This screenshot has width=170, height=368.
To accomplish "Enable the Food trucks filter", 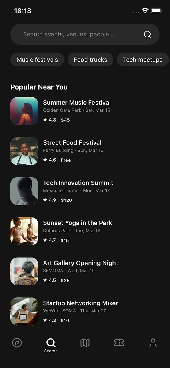I will (x=90, y=60).
